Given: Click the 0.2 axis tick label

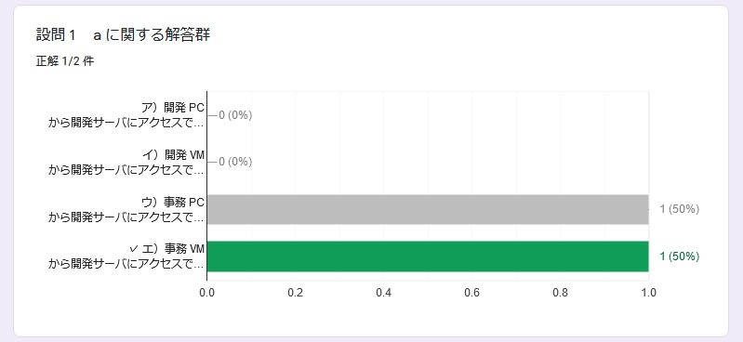Looking at the screenshot, I should [x=295, y=293].
